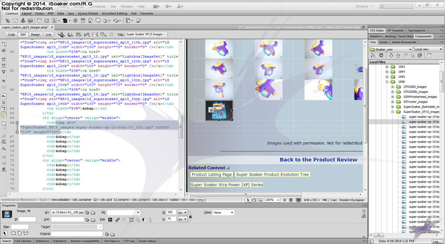This screenshot has height=244, width=445.
Task: Click the Visual Aids eye icon
Action: pos(103,35)
